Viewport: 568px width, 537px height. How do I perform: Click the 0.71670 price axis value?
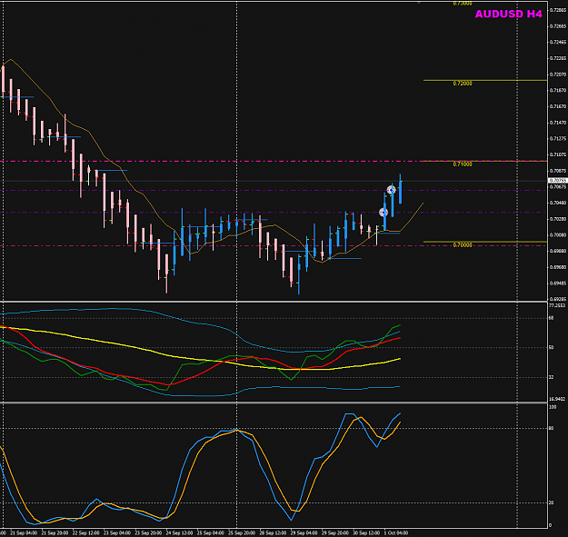tap(557, 107)
